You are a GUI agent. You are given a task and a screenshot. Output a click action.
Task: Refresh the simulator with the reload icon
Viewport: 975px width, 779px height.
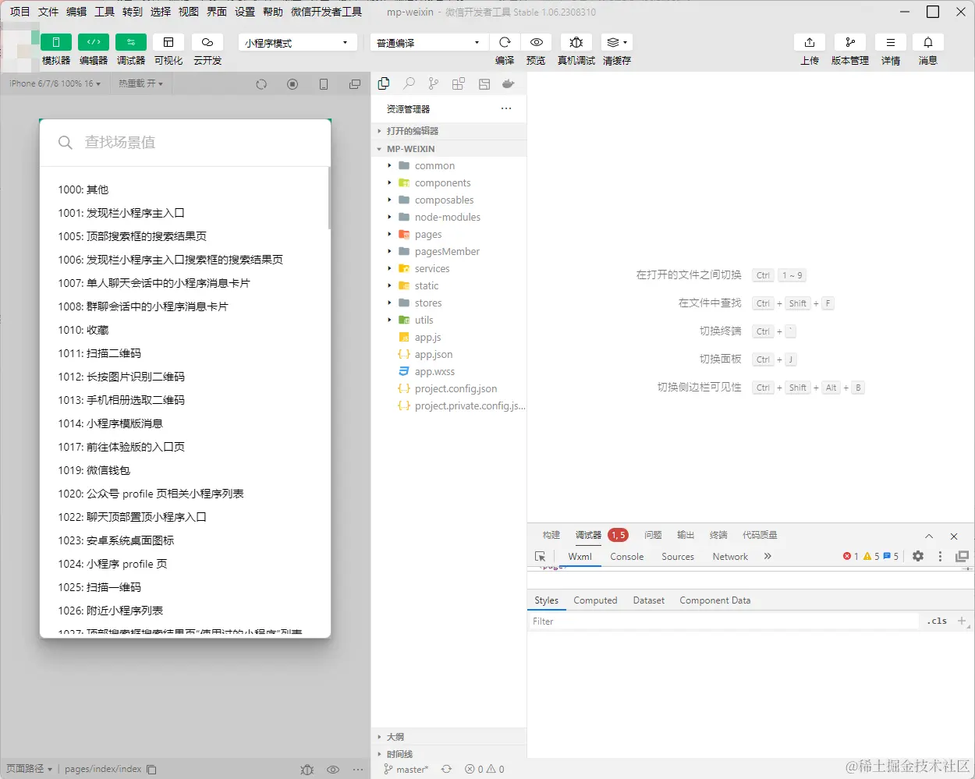tap(261, 84)
